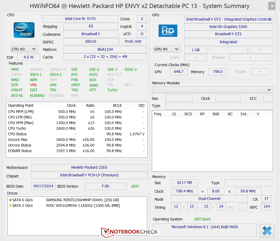Click the Operating Point column header
280x241 pixels.
[28, 105]
